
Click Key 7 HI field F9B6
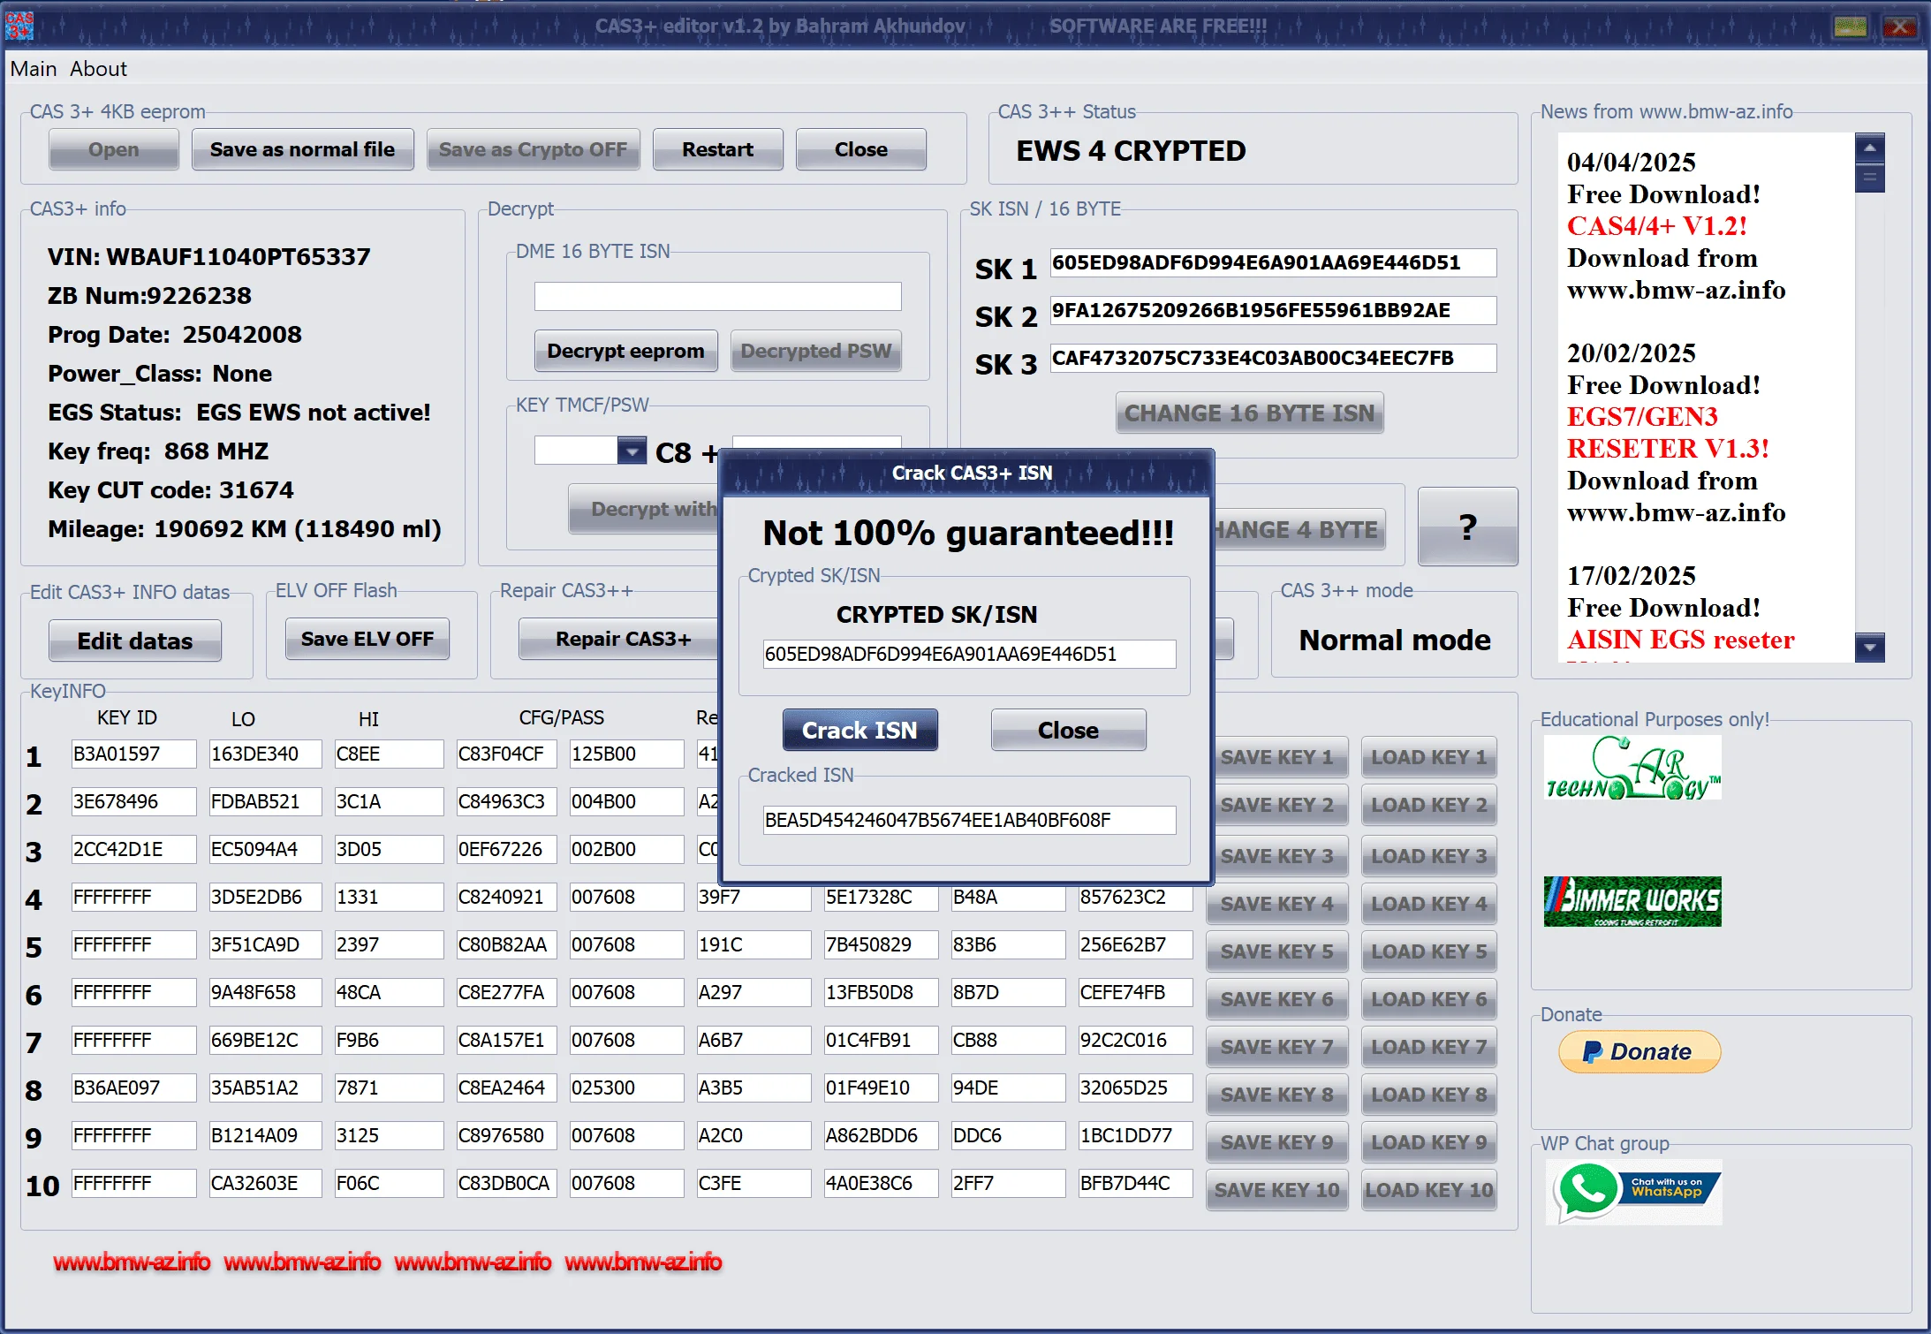point(389,1040)
